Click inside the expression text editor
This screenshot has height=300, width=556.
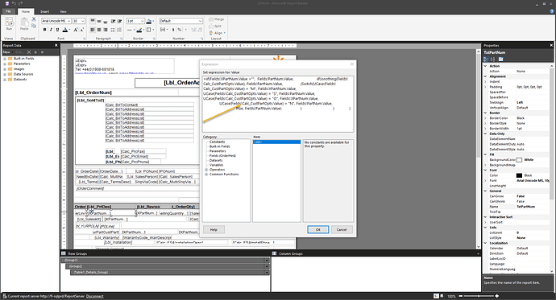coord(278,104)
